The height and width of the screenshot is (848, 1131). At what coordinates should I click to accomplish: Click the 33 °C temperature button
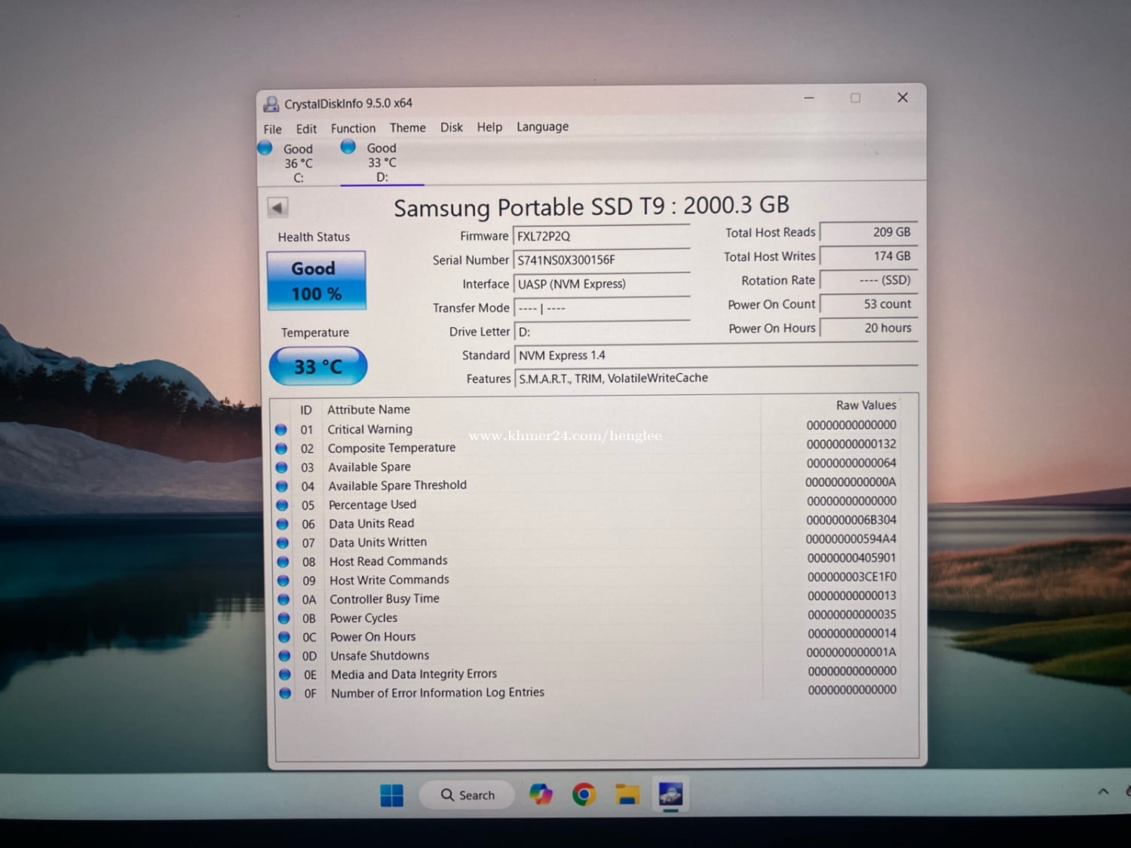coord(317,366)
